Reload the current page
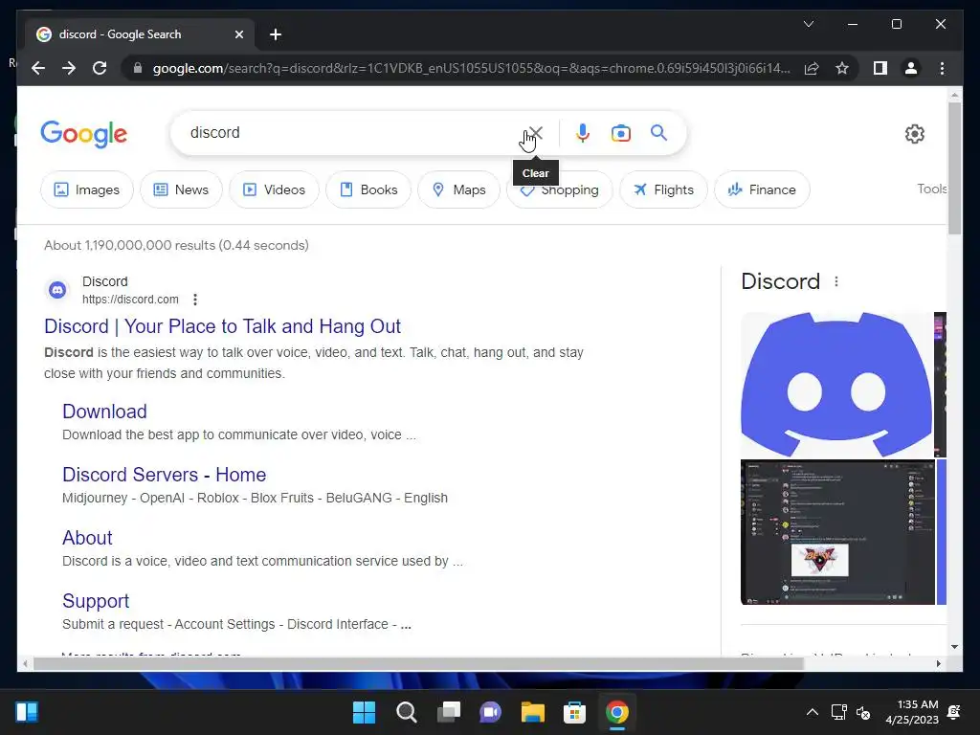 (x=100, y=68)
